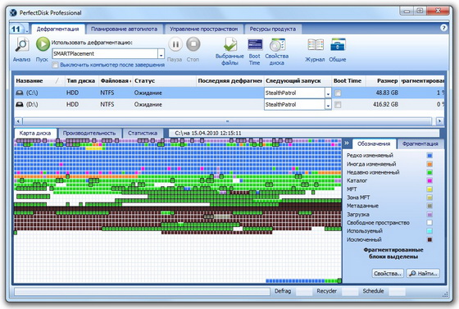This screenshot has width=459, height=309.
Task: Click the Recycler status bar entry
Action: [327, 291]
